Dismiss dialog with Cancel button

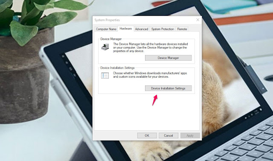tap(168, 135)
